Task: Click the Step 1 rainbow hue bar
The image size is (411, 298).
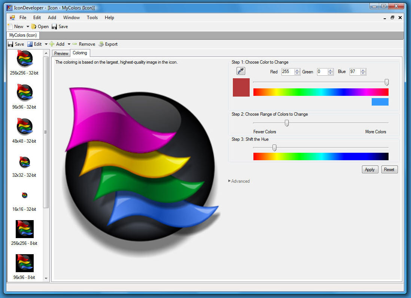Action: (x=321, y=92)
